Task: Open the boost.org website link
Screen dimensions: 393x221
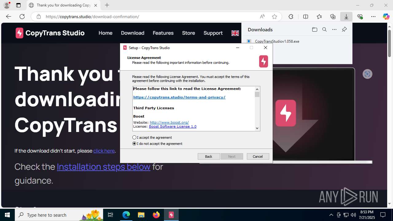Action: pyautogui.click(x=169, y=122)
